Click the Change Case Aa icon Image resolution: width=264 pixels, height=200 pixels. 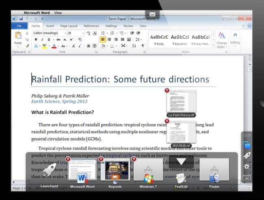[x=63, y=46]
